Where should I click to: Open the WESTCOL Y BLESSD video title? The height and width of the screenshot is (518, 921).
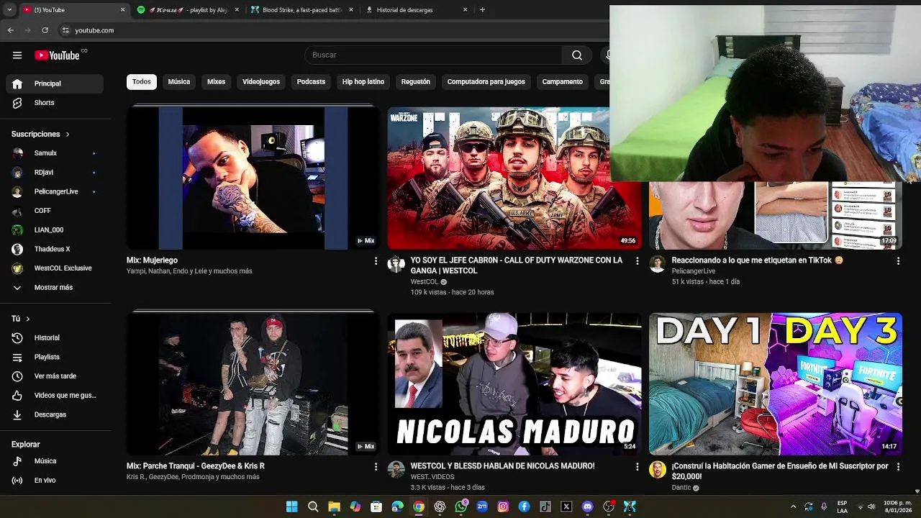tap(503, 466)
